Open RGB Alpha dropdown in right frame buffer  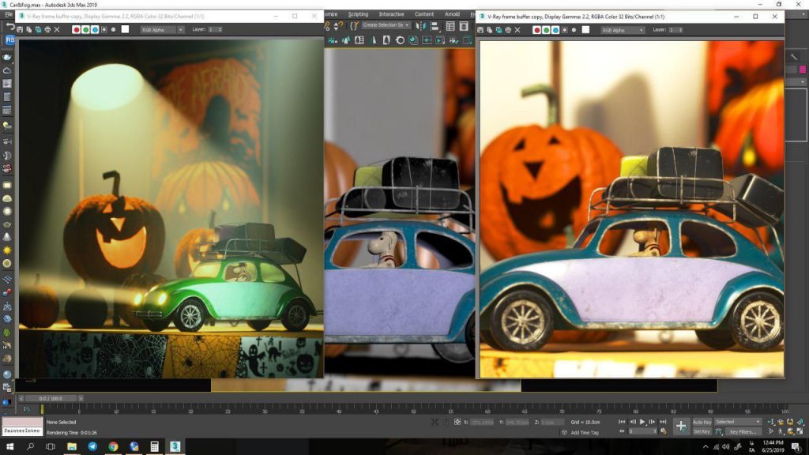pyautogui.click(x=622, y=30)
